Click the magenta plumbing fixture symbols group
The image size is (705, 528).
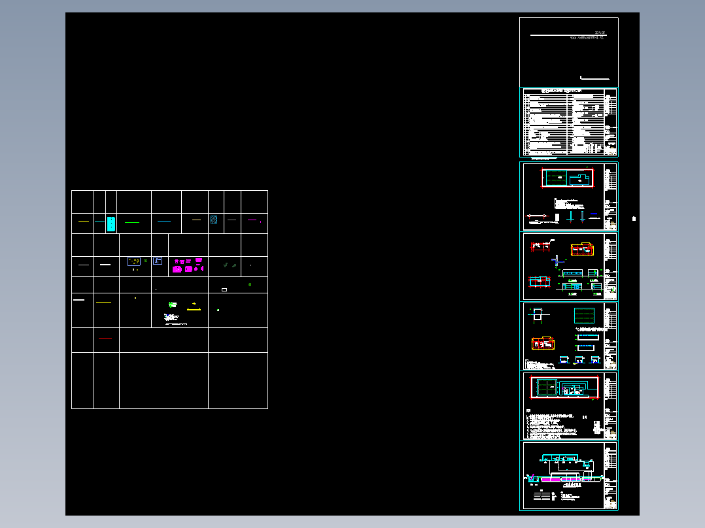(188, 265)
